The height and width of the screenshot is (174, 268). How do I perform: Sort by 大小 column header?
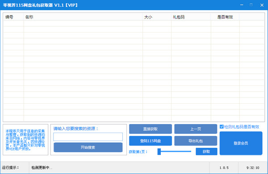157,17
